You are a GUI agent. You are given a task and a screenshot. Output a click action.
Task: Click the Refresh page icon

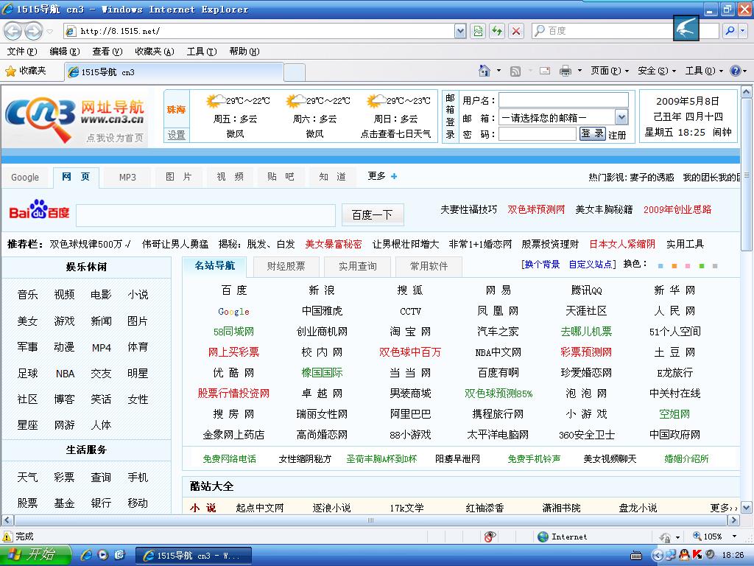[x=497, y=31]
